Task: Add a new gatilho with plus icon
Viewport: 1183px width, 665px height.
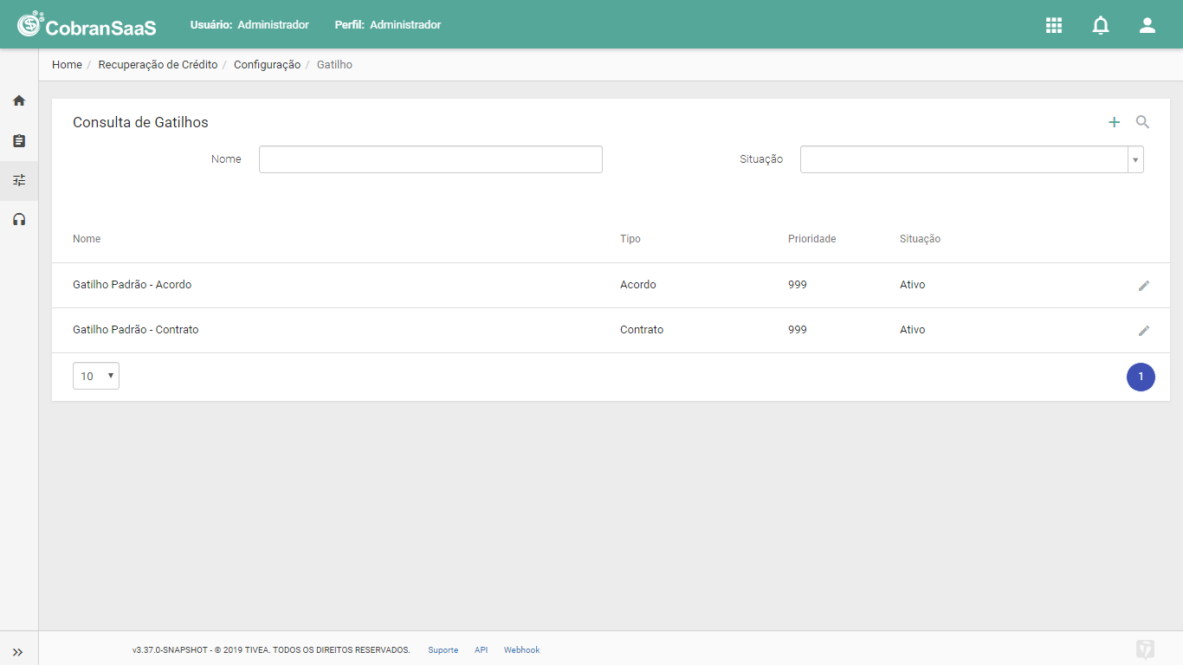Action: point(1115,122)
